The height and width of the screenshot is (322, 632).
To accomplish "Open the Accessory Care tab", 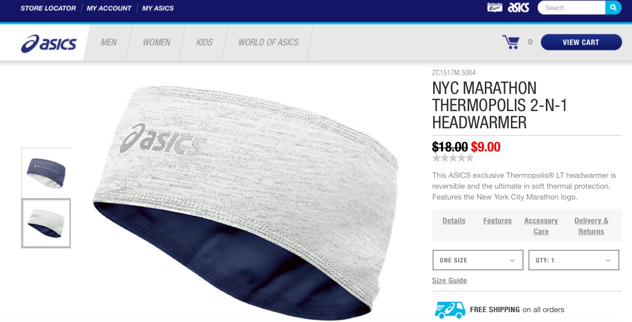I will pos(541,226).
